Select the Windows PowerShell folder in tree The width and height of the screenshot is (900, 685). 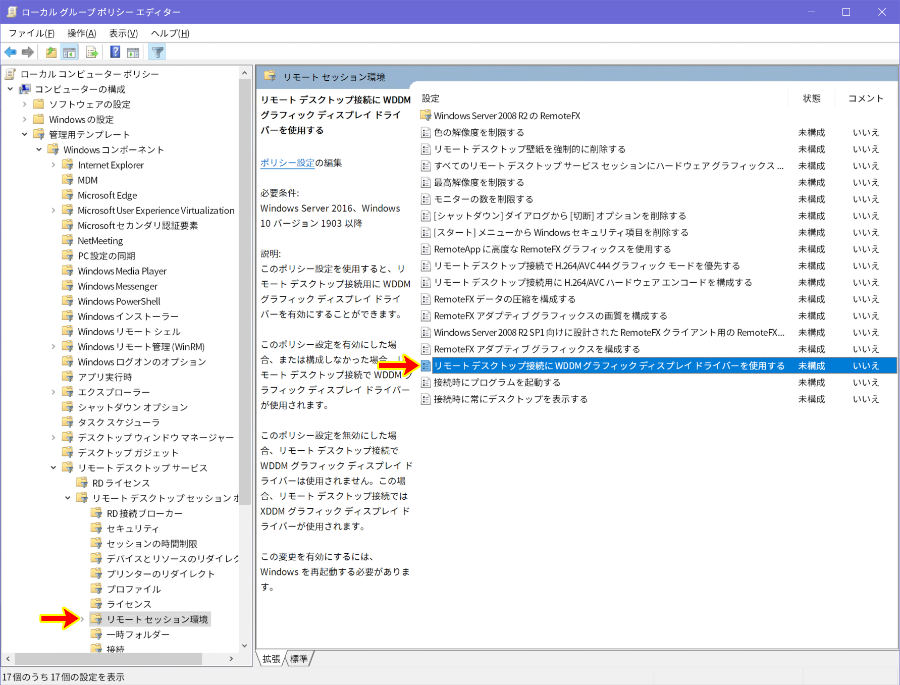click(119, 301)
